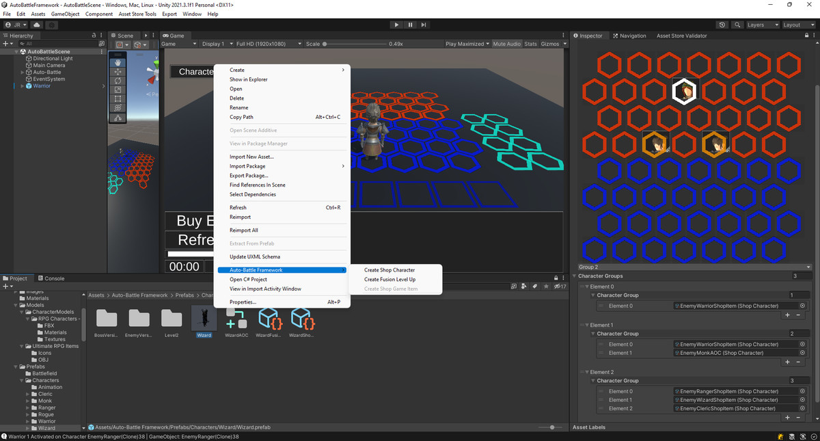This screenshot has height=441, width=820.
Task: Click the Hierarchy search-by-type icon
Action: coord(102,44)
